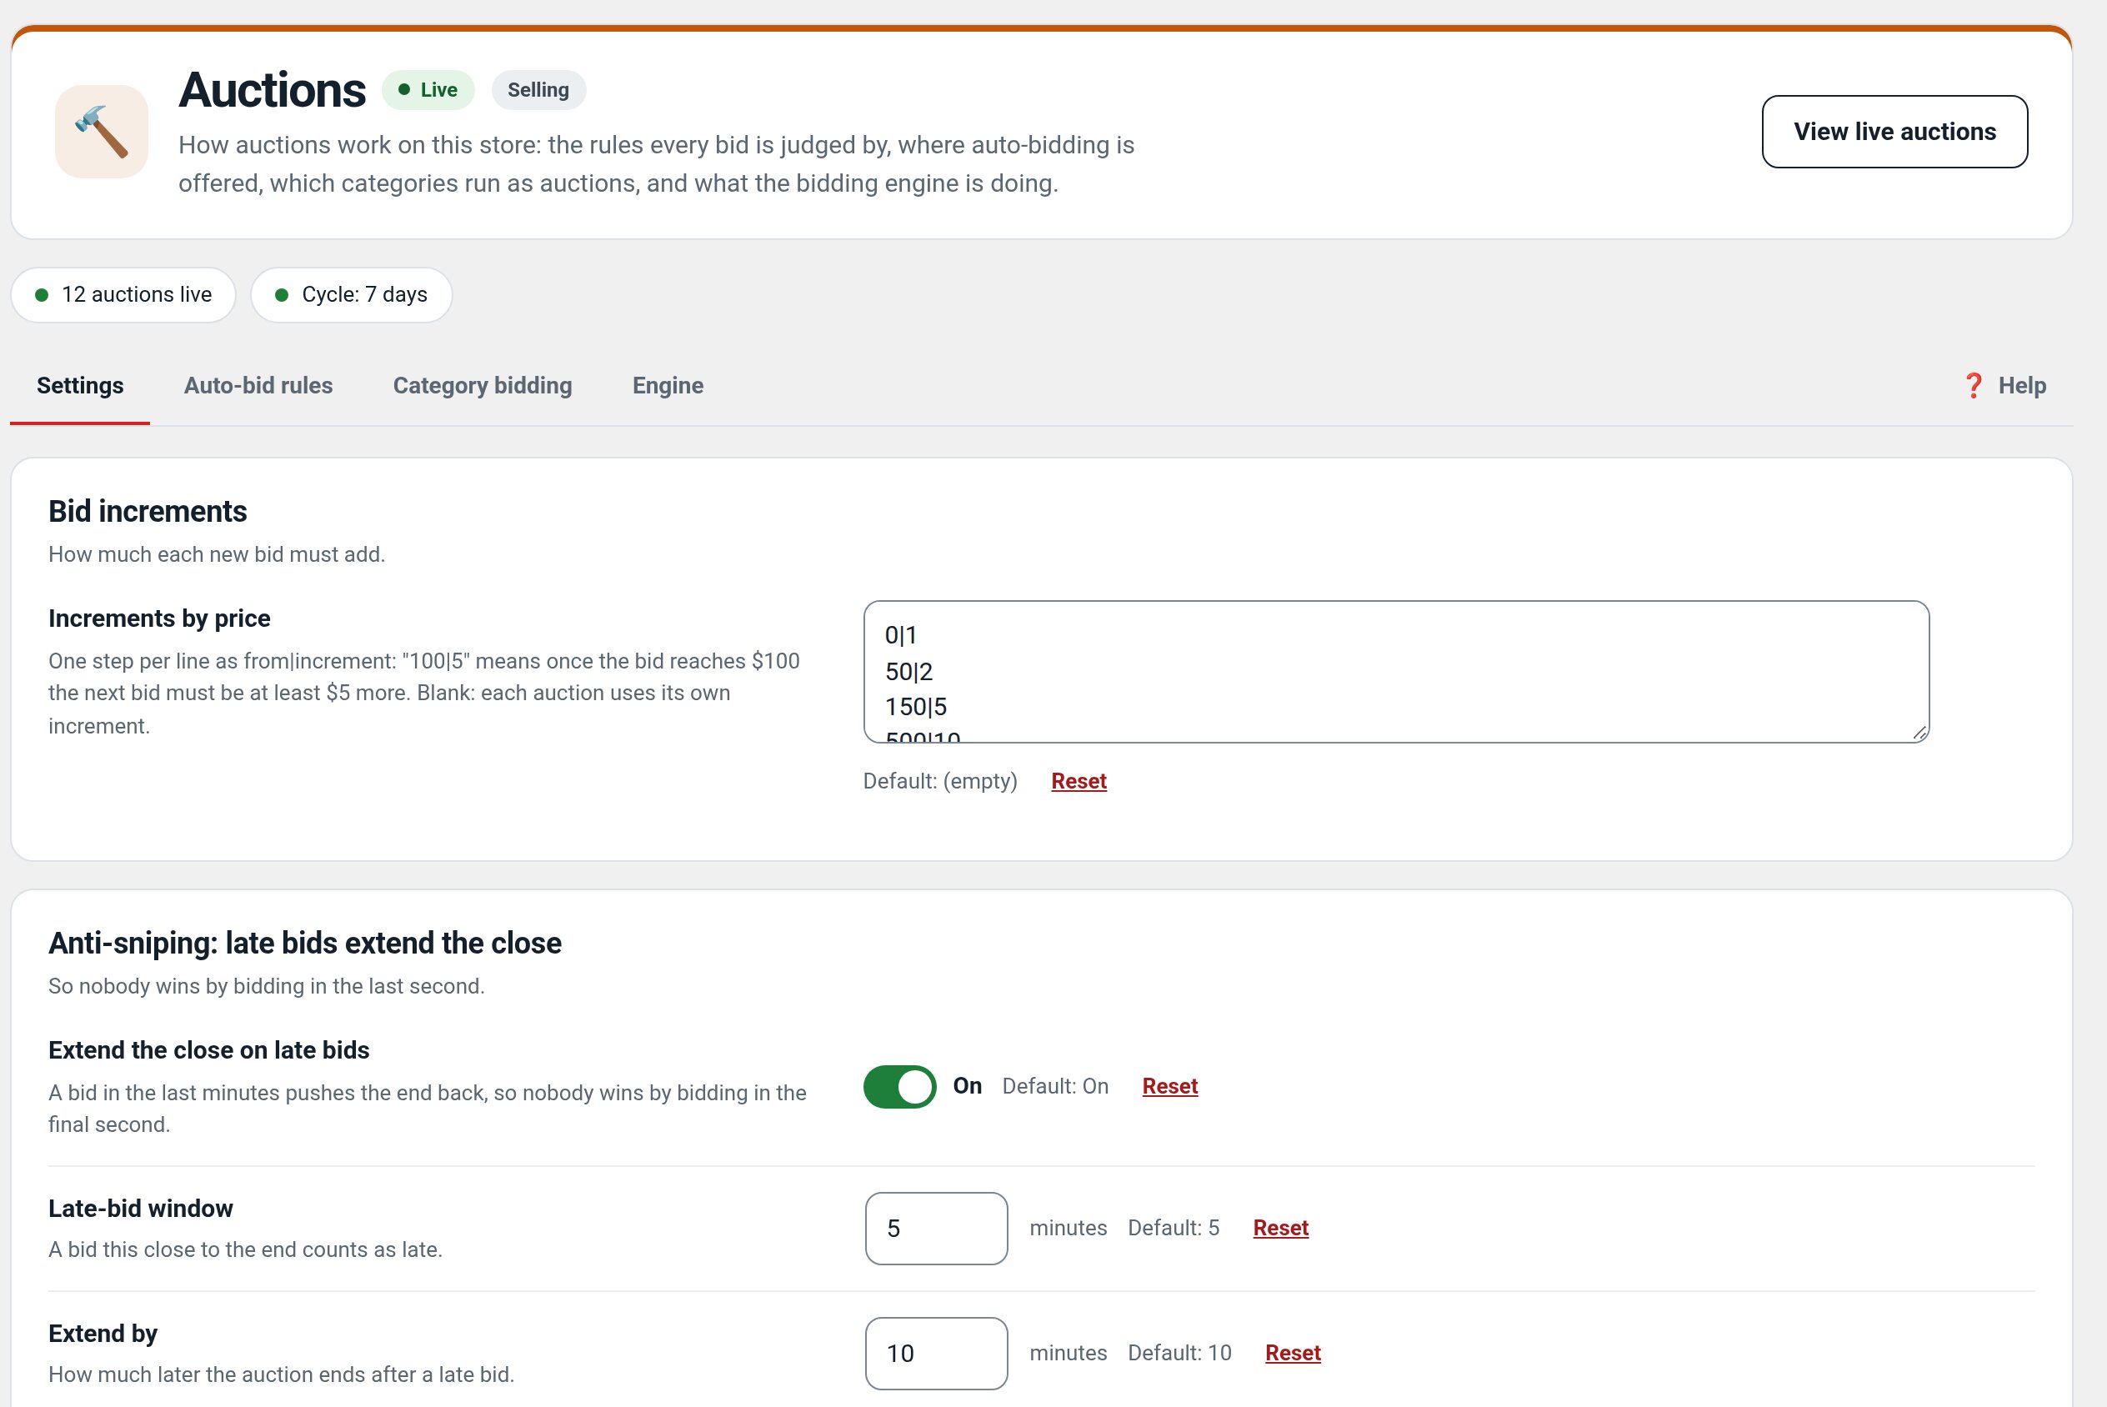Click the 'Increments by price' label
This screenshot has height=1407, width=2107.
tap(160, 618)
